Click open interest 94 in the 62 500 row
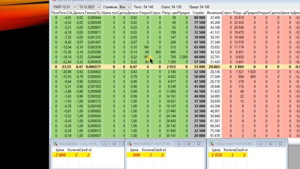 [147, 52]
